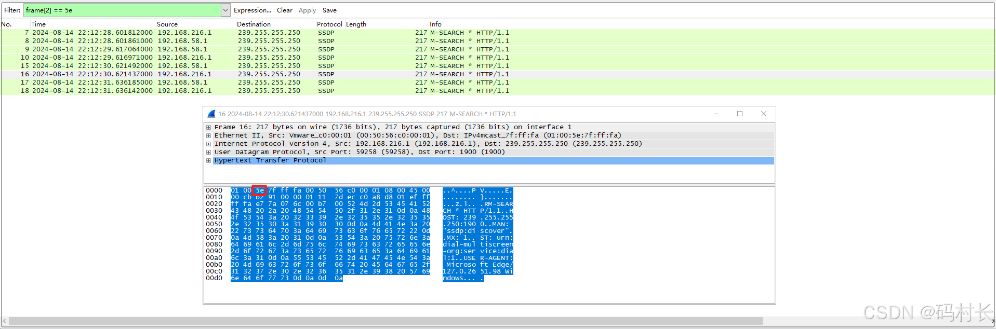Click the filter input field containing frame[2] == 5e
996x329 pixels.
tap(122, 10)
